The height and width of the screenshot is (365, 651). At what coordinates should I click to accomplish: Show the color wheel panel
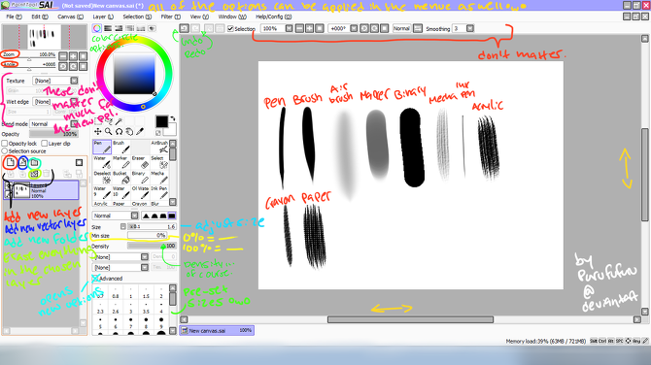pyautogui.click(x=97, y=28)
